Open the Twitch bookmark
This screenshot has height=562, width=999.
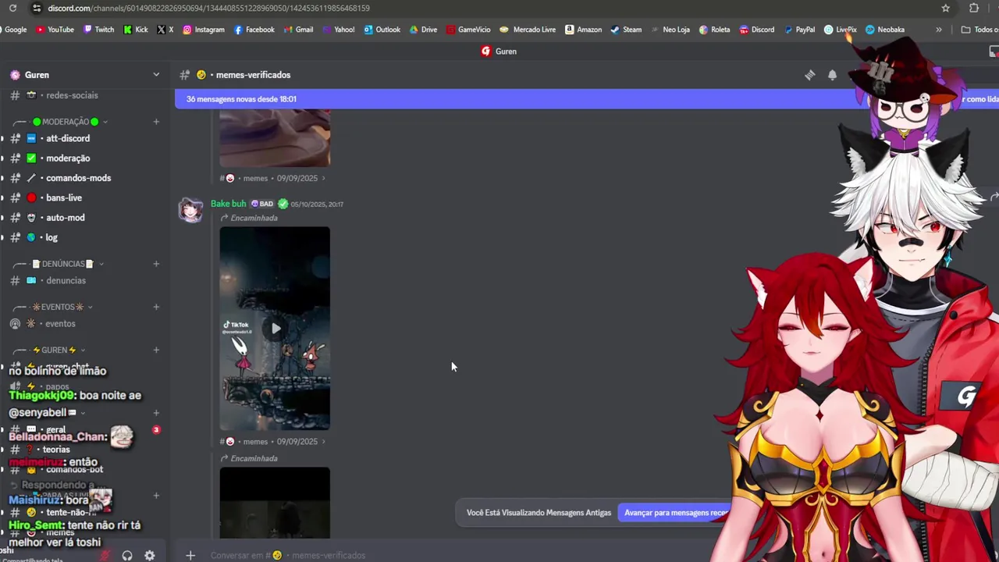tap(98, 30)
